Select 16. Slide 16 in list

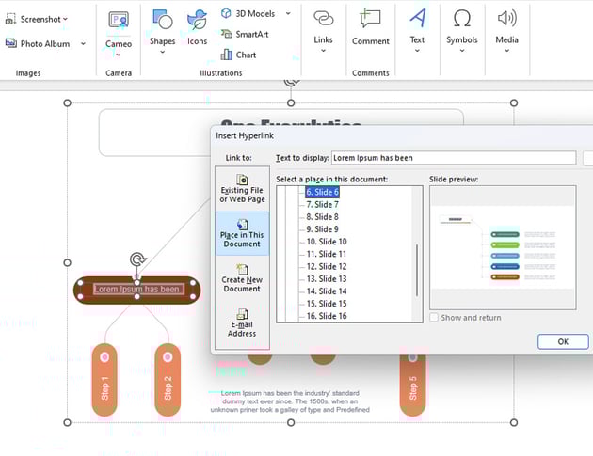point(327,316)
